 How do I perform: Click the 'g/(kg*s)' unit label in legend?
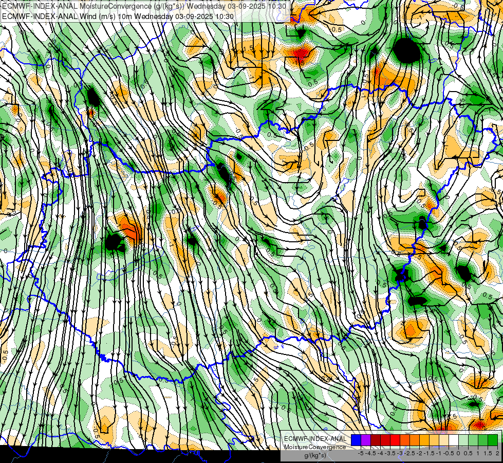315,455
